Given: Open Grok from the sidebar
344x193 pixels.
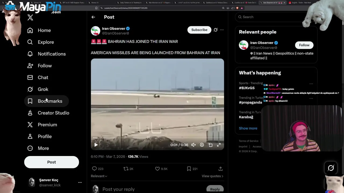Looking at the screenshot, I should click(38, 89).
